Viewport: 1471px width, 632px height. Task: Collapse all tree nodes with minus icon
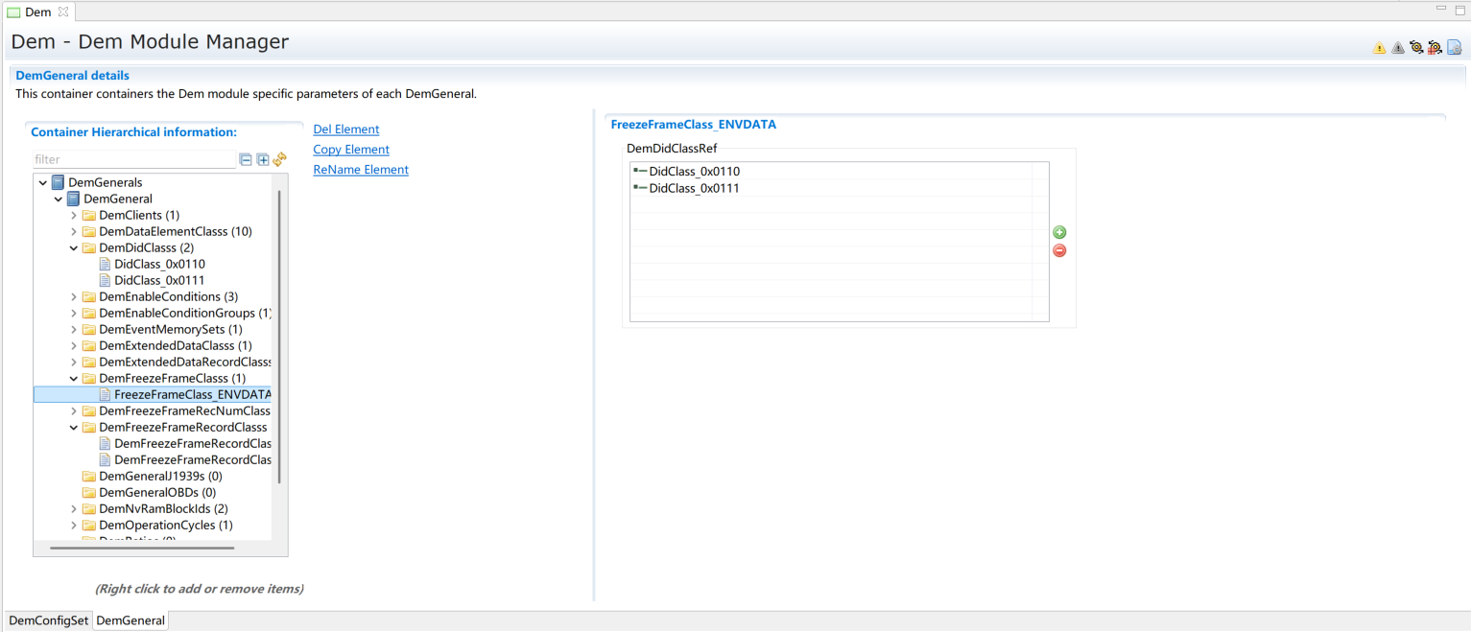coord(246,160)
